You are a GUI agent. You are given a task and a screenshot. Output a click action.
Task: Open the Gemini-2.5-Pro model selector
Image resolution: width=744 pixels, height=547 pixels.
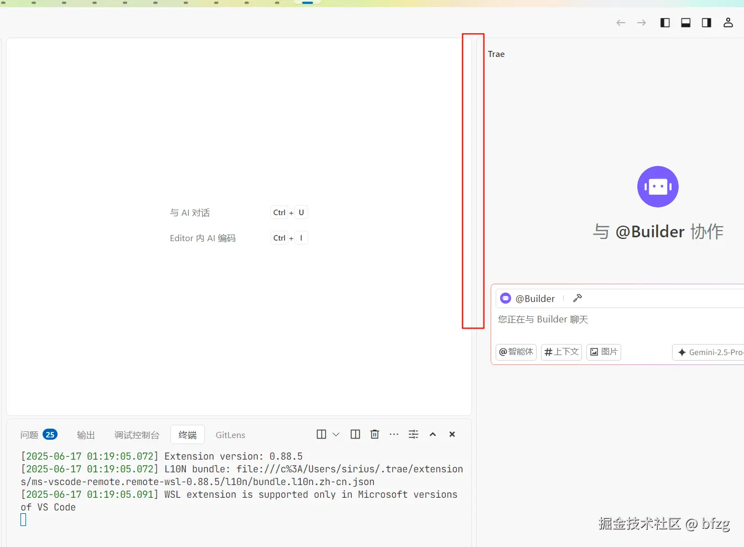tap(710, 352)
